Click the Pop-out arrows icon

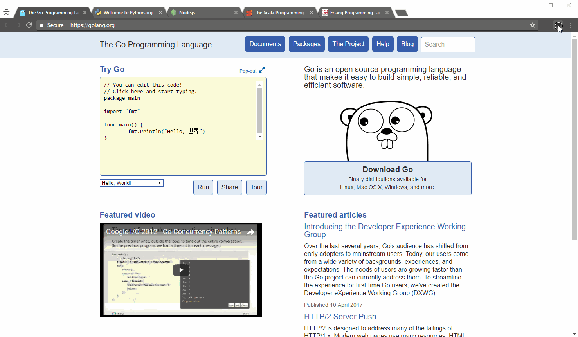pyautogui.click(x=262, y=70)
